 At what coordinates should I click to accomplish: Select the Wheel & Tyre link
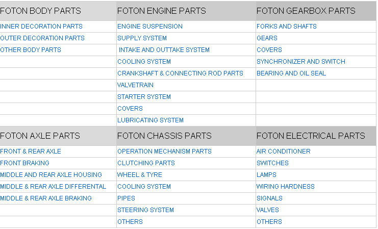(x=140, y=175)
